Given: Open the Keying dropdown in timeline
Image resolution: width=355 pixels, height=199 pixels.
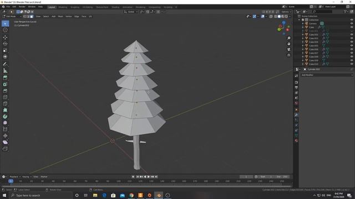Looking at the screenshot, I should coord(27,177).
